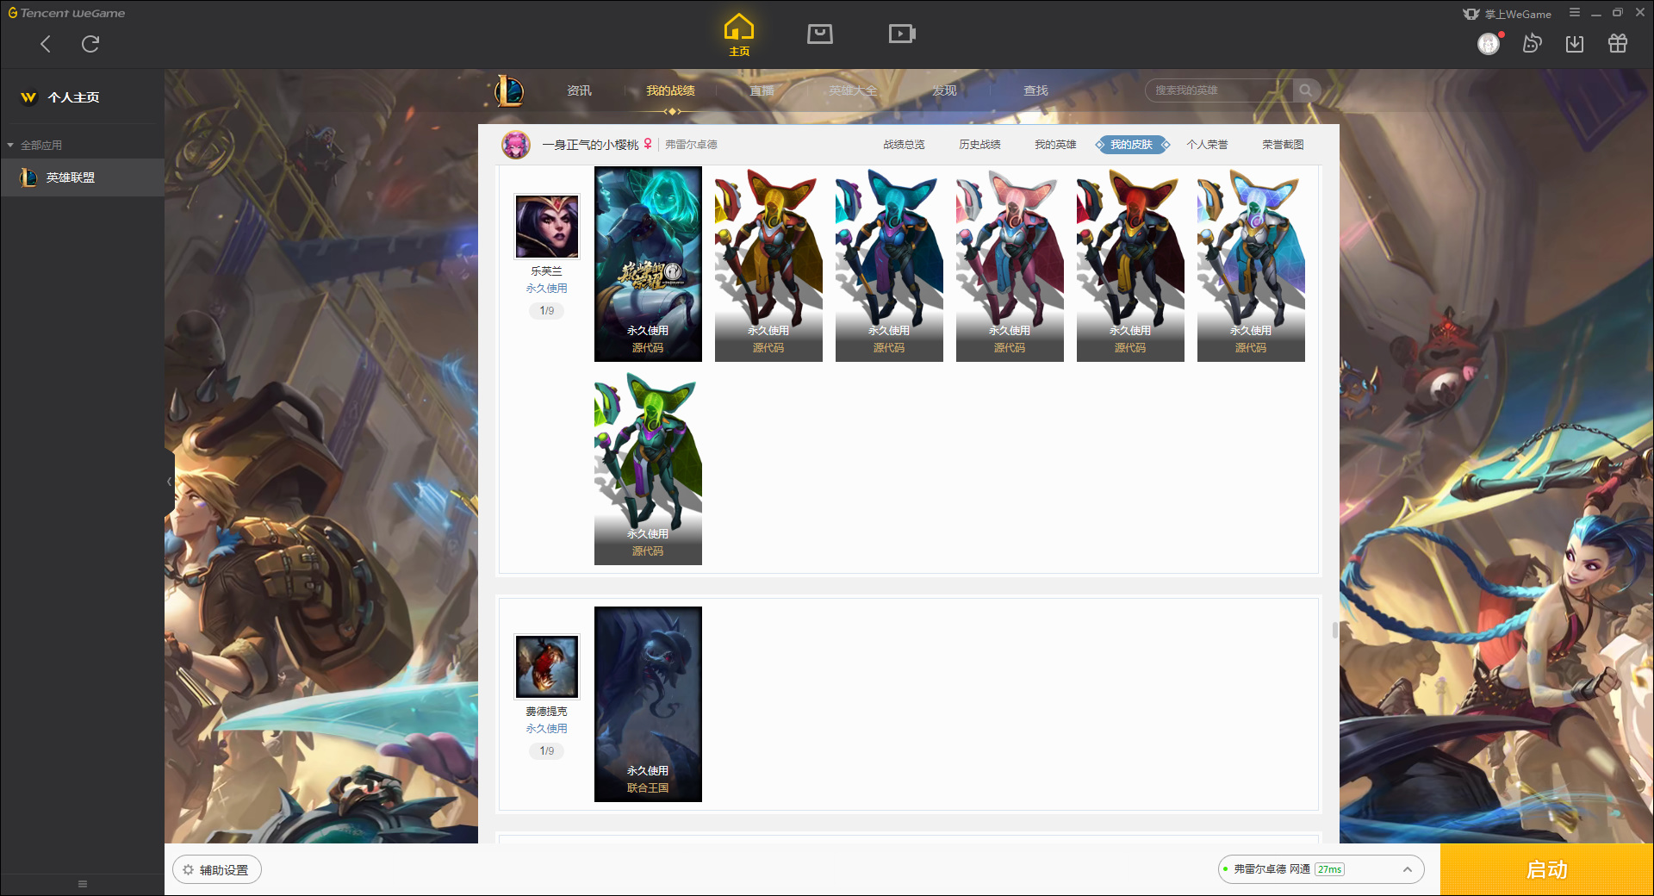Go to the 主页 home icon
This screenshot has width=1654, height=896.
[x=738, y=35]
